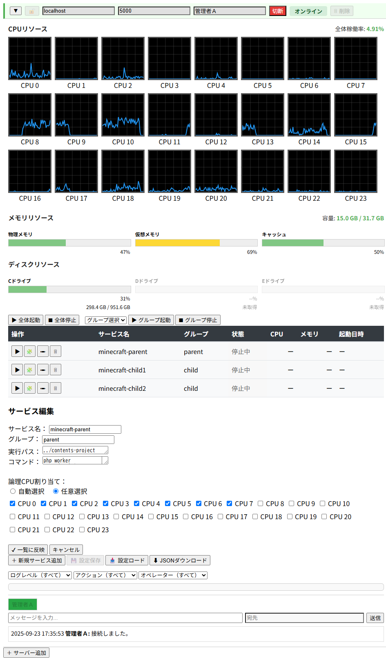Screen dimensions: 386x661
Task: Open the CPU 14 usage graph
Action: [309, 115]
